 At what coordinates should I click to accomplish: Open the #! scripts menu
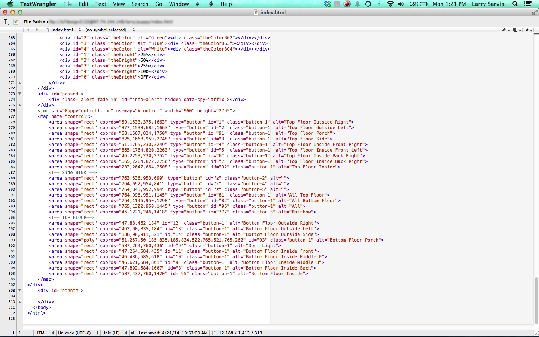click(x=198, y=4)
